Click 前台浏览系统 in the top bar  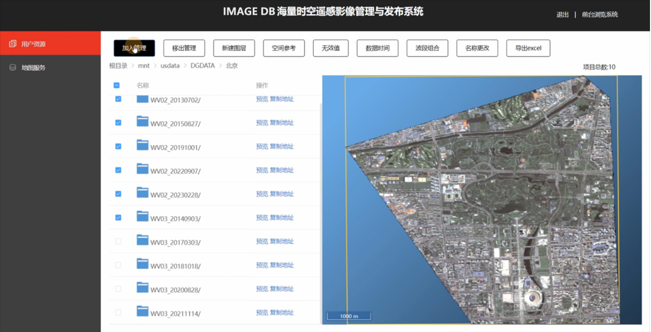[600, 14]
